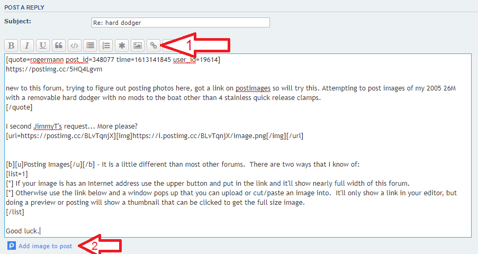Click the closing [/quote] tag line
Viewport: 478px width, 254px height.
[x=19, y=107]
